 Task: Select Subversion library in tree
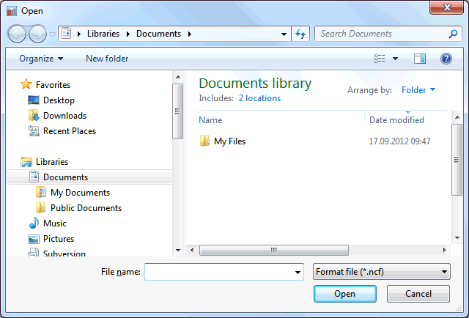[64, 253]
